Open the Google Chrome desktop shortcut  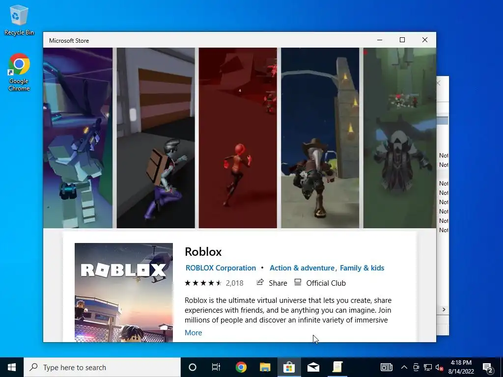click(19, 72)
